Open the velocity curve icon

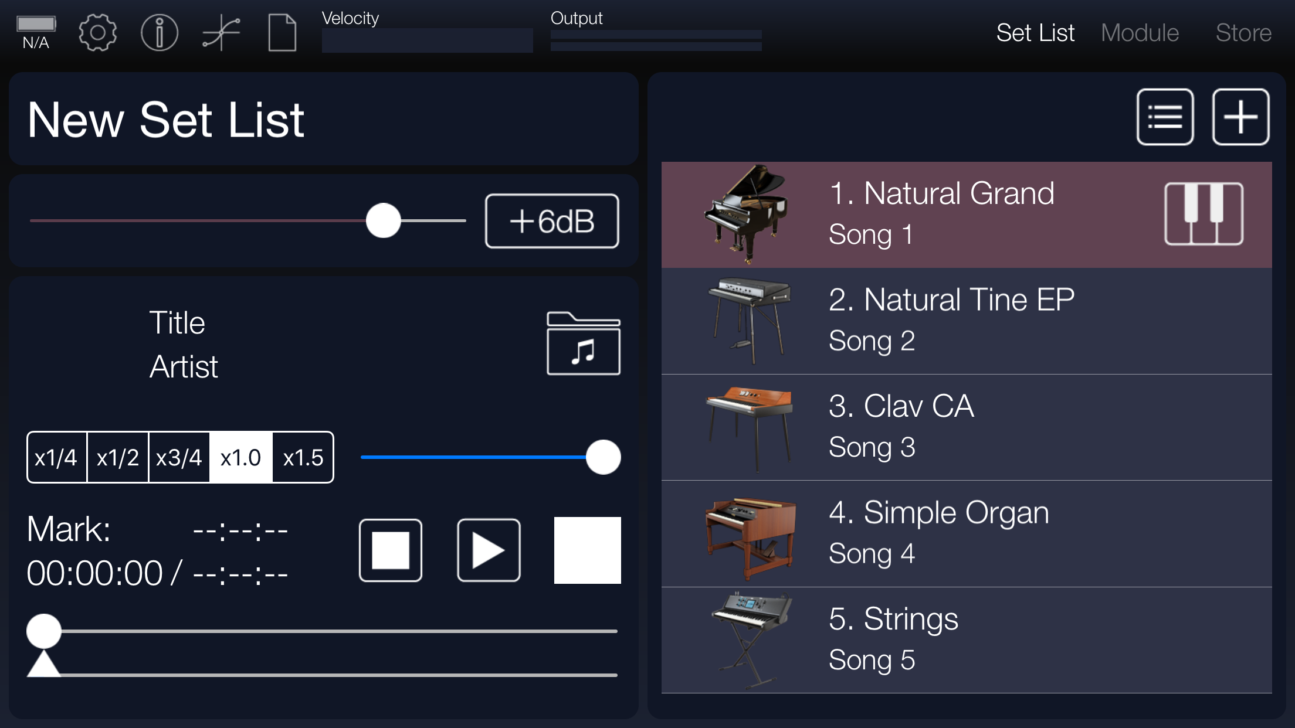221,33
